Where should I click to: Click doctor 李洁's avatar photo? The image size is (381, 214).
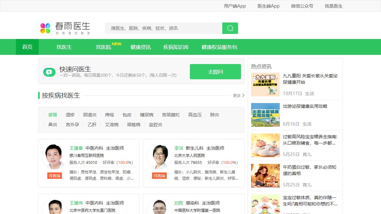tap(159, 157)
